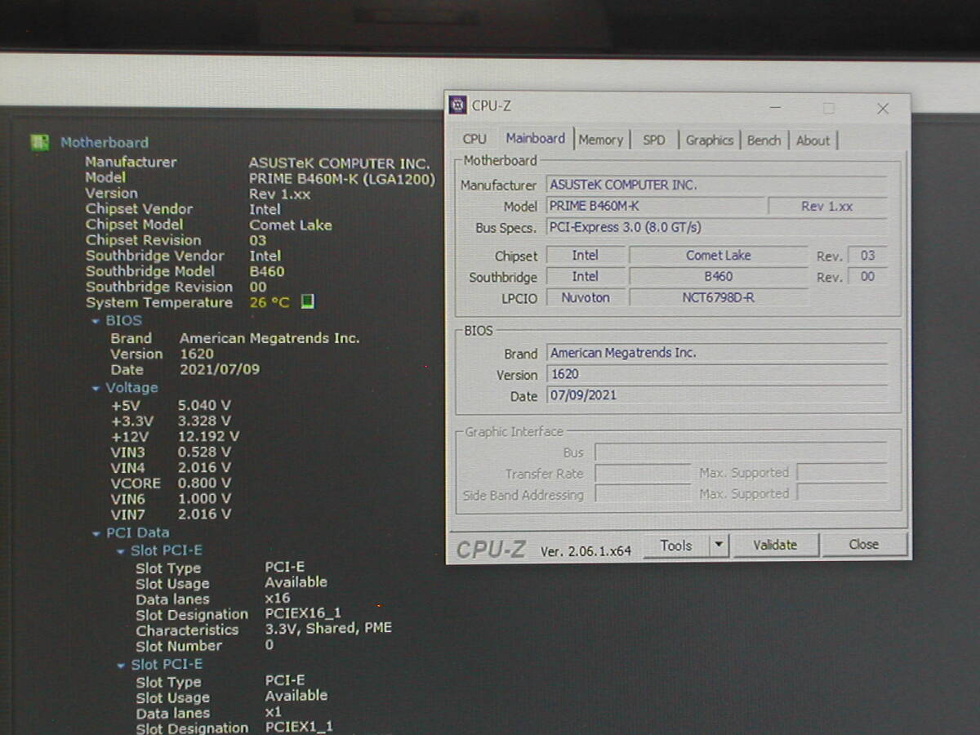Collapse the PCI Data section
This screenshot has width=980, height=735.
click(x=96, y=534)
